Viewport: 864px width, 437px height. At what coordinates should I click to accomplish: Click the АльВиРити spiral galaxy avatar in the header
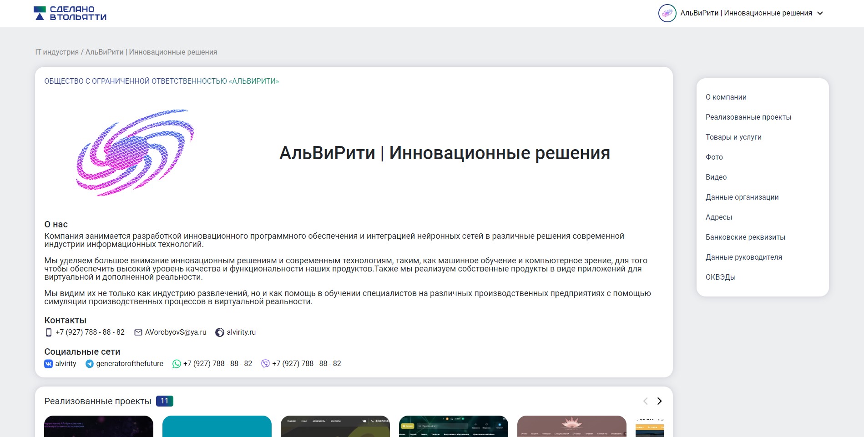[667, 13]
